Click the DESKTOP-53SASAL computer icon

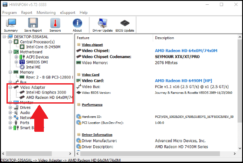click(10, 37)
